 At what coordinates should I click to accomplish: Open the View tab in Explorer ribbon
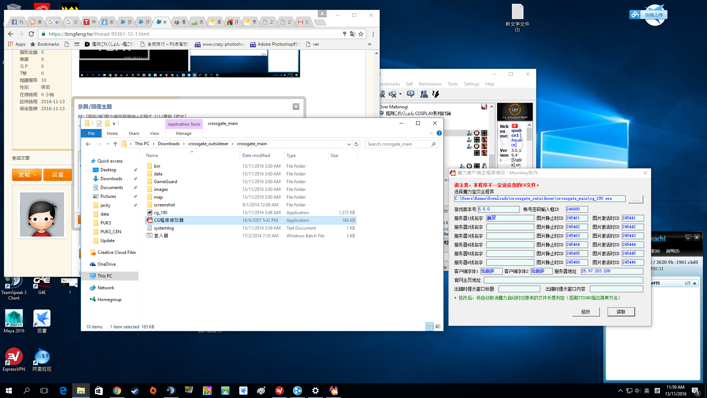tap(154, 133)
